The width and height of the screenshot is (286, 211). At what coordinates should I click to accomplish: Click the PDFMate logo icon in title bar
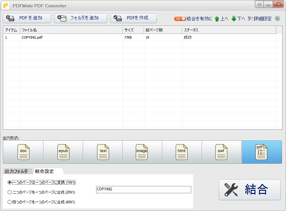click(x=6, y=6)
